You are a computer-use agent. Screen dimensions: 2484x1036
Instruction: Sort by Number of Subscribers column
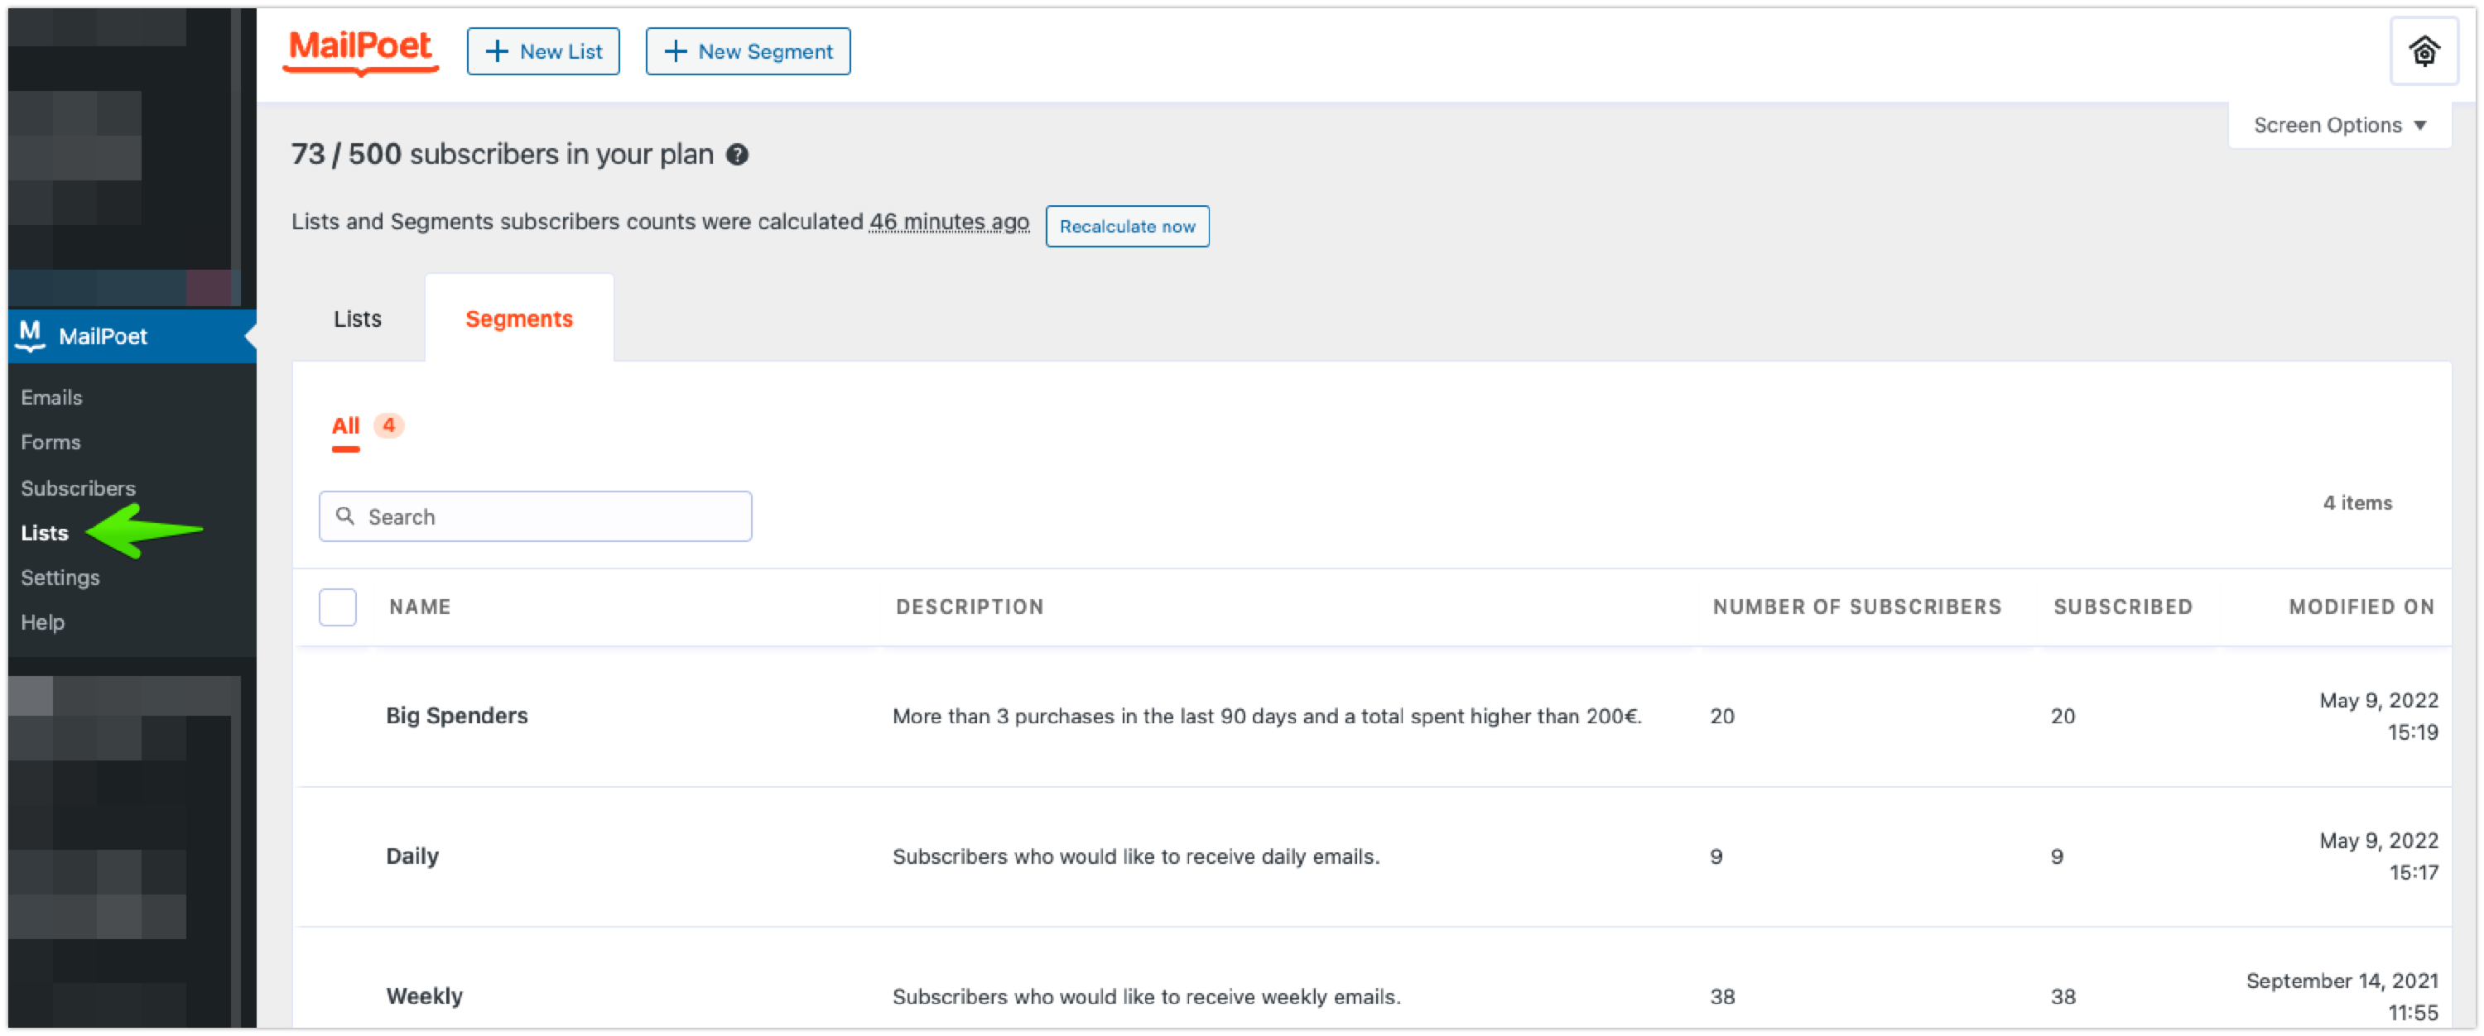click(1856, 607)
